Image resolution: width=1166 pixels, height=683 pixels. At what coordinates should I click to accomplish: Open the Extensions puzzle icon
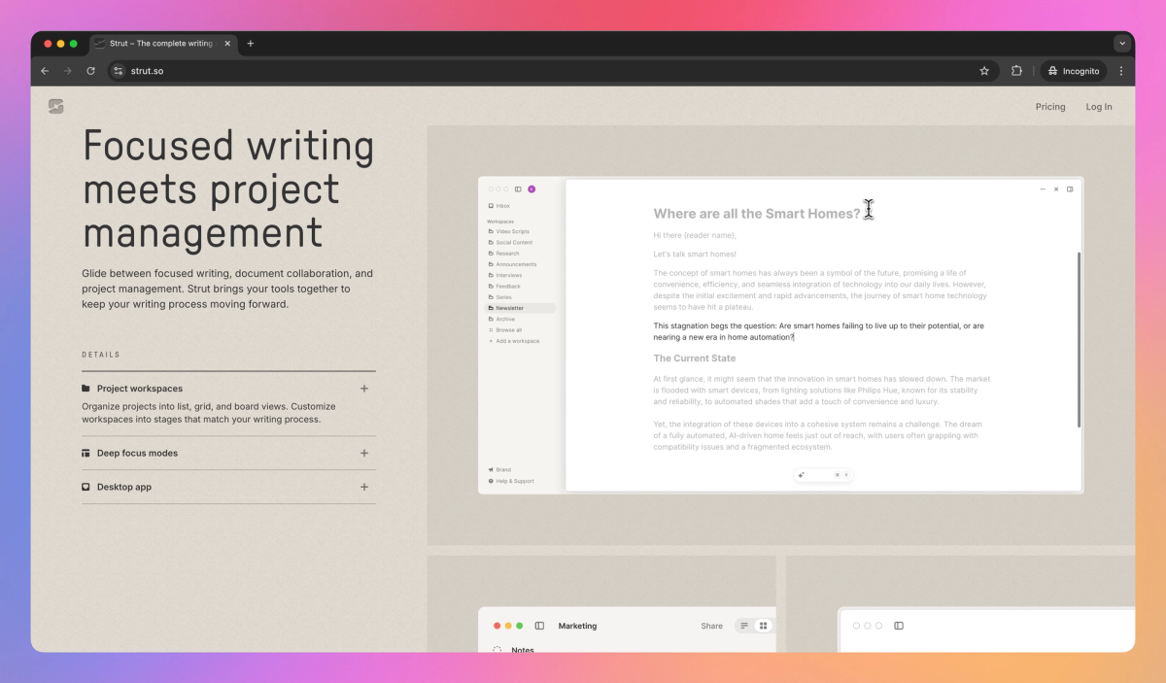[1016, 71]
